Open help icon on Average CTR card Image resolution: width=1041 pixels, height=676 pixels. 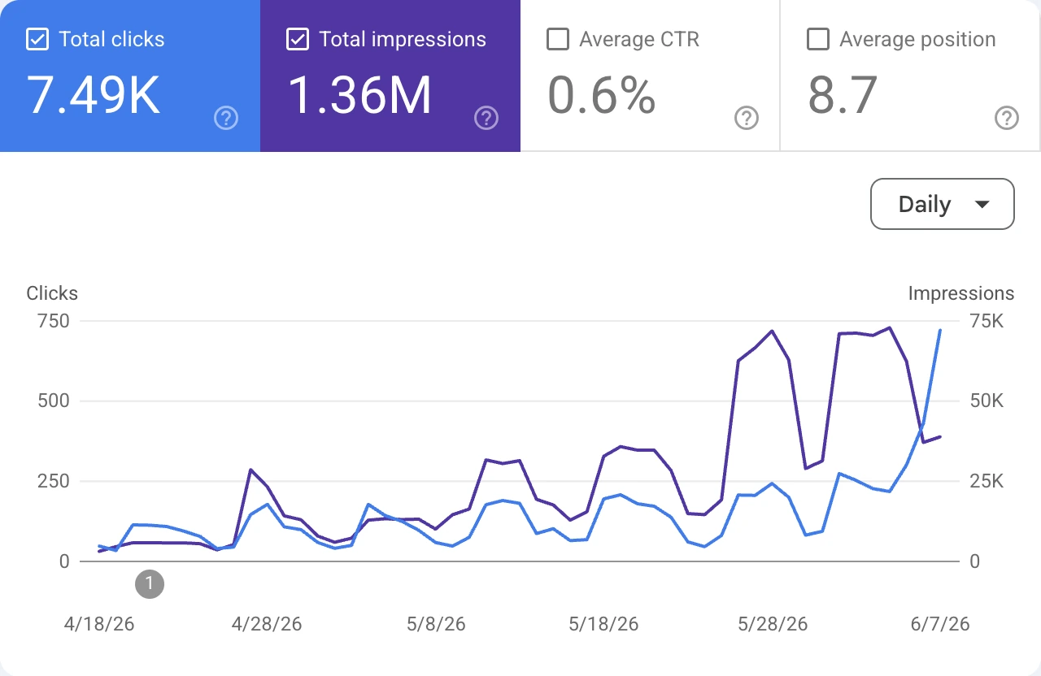747,119
